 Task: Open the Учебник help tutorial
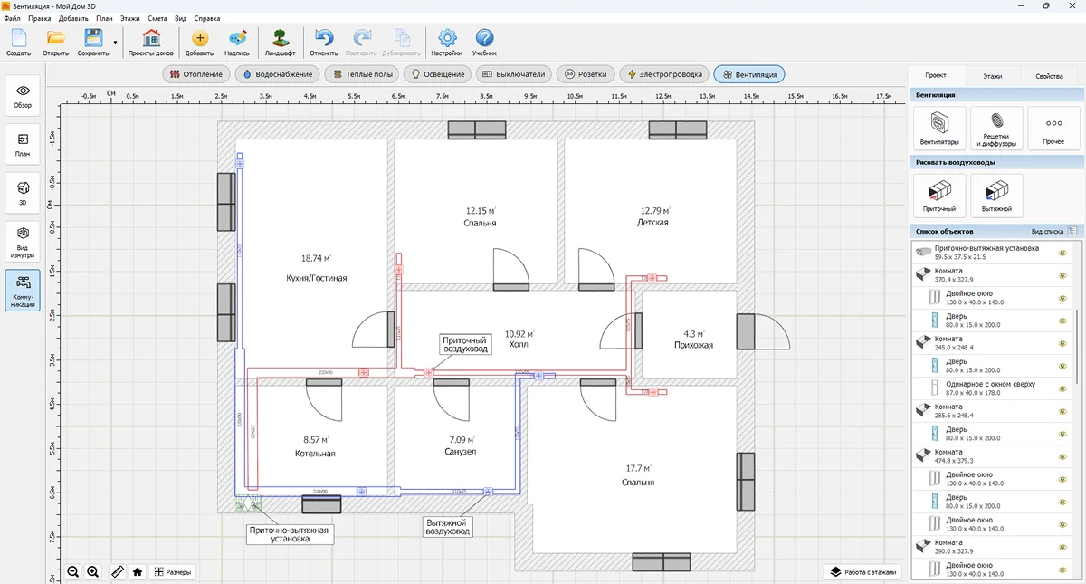(x=484, y=43)
